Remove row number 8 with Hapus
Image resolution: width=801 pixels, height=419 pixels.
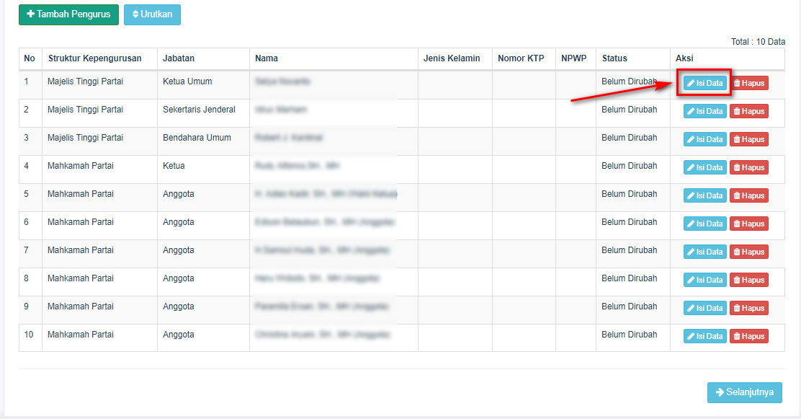(x=749, y=280)
